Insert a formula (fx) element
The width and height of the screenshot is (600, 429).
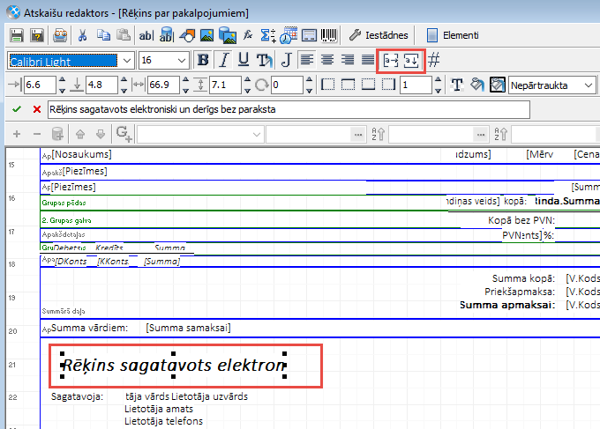point(248,35)
